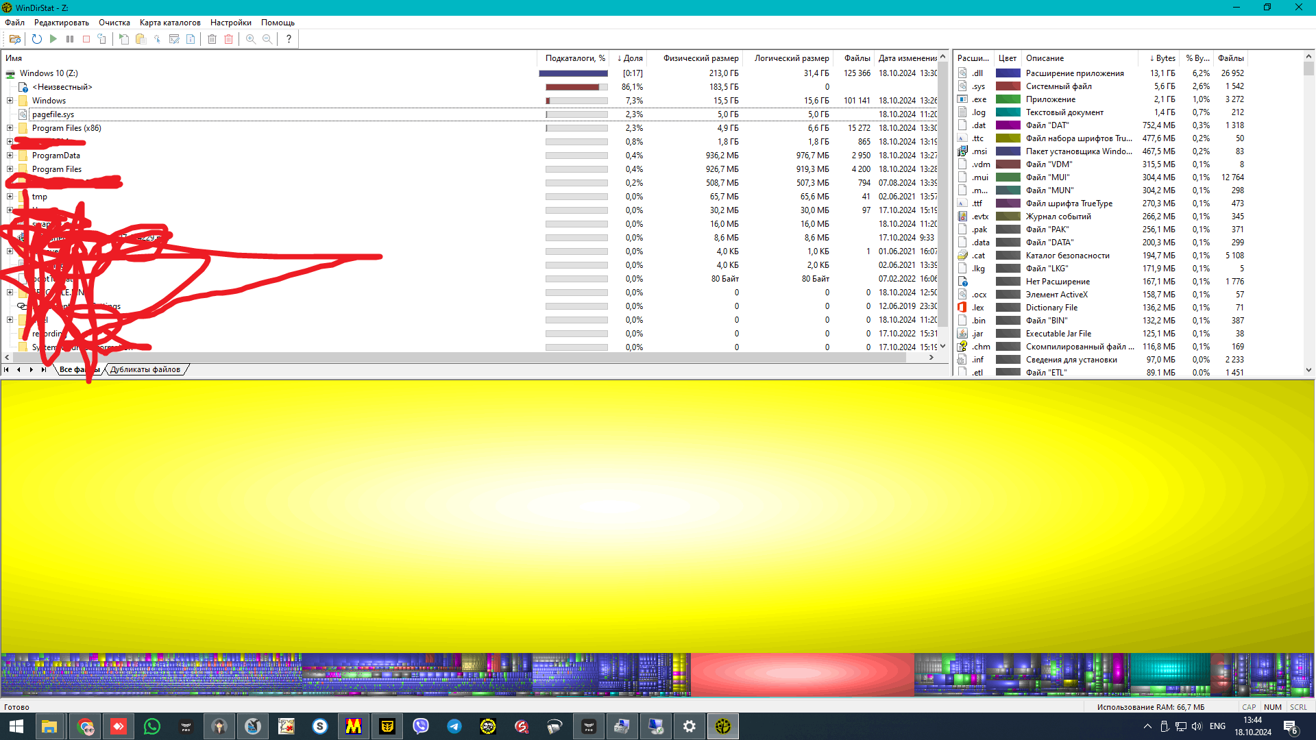Click the refresh all toolbar icon
The image size is (1316, 740).
[37, 39]
